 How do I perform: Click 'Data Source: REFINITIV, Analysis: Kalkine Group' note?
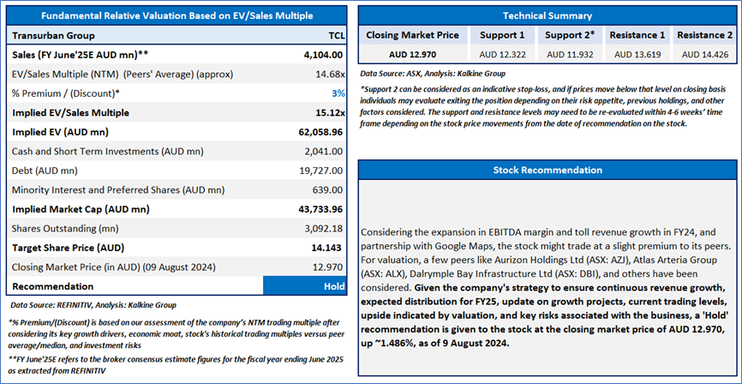coord(93,305)
